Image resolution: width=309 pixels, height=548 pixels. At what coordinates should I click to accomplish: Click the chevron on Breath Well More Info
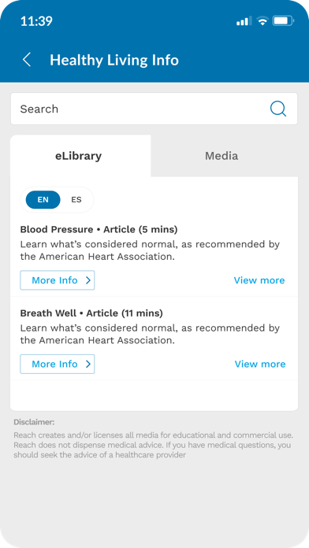pos(87,365)
